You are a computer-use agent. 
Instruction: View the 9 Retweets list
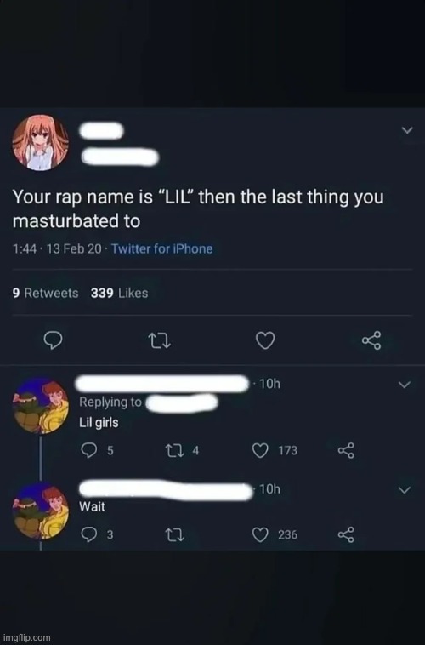[45, 293]
